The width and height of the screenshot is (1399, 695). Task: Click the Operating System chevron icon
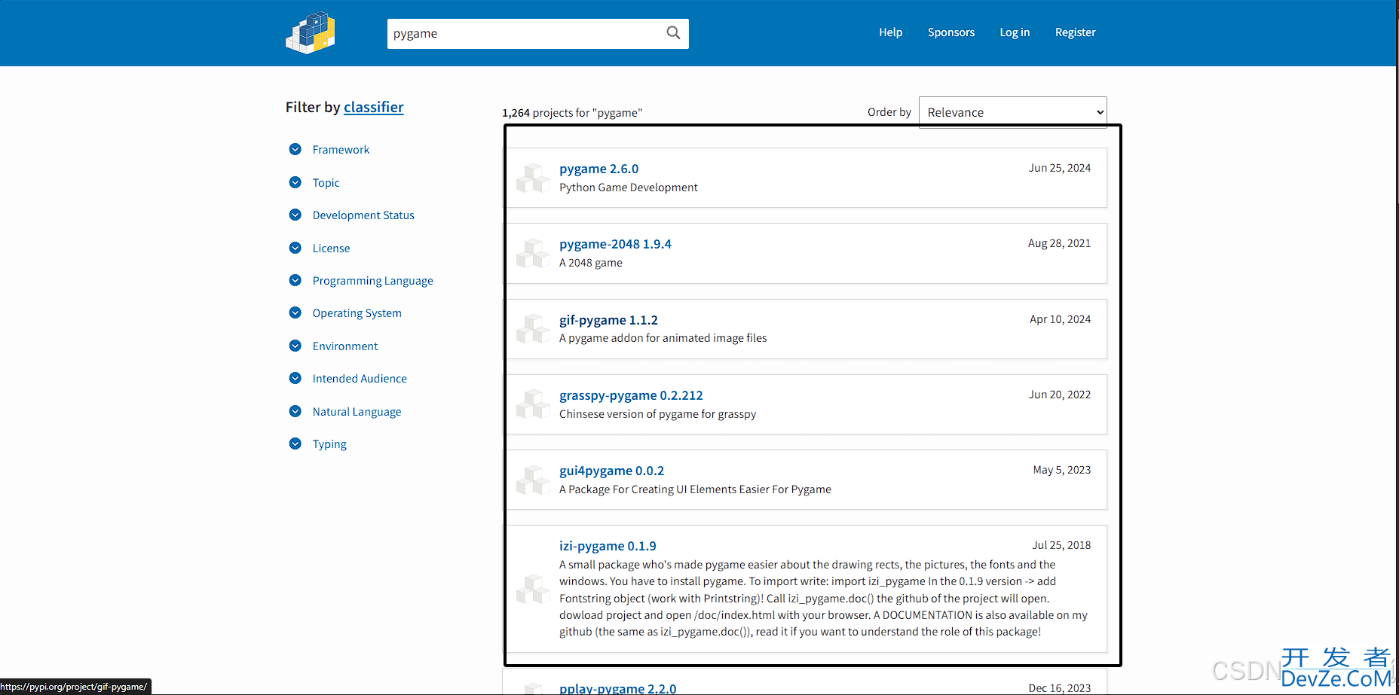tap(295, 312)
